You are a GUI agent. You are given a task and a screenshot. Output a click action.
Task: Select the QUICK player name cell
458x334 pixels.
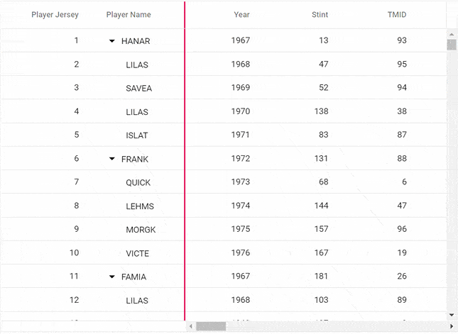coord(138,182)
